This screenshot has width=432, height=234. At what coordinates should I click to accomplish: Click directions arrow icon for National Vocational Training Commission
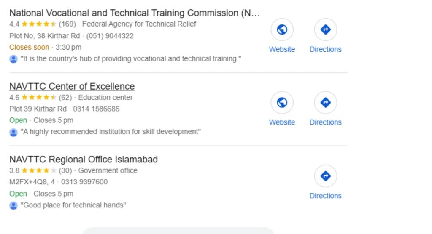(325, 29)
